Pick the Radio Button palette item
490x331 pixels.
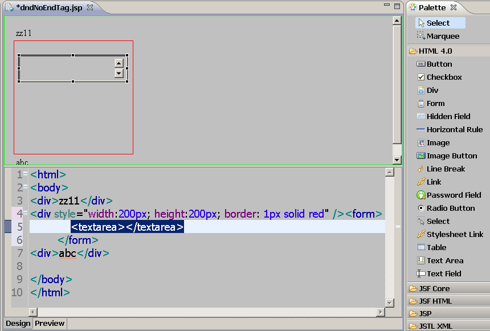pyautogui.click(x=446, y=208)
